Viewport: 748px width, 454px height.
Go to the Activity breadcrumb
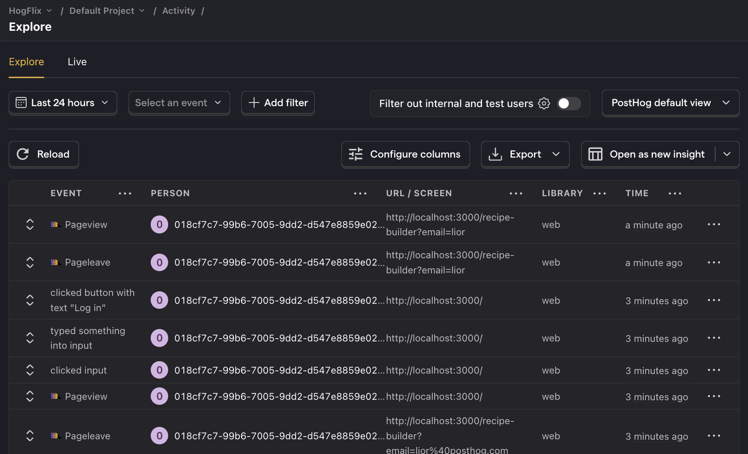[179, 11]
